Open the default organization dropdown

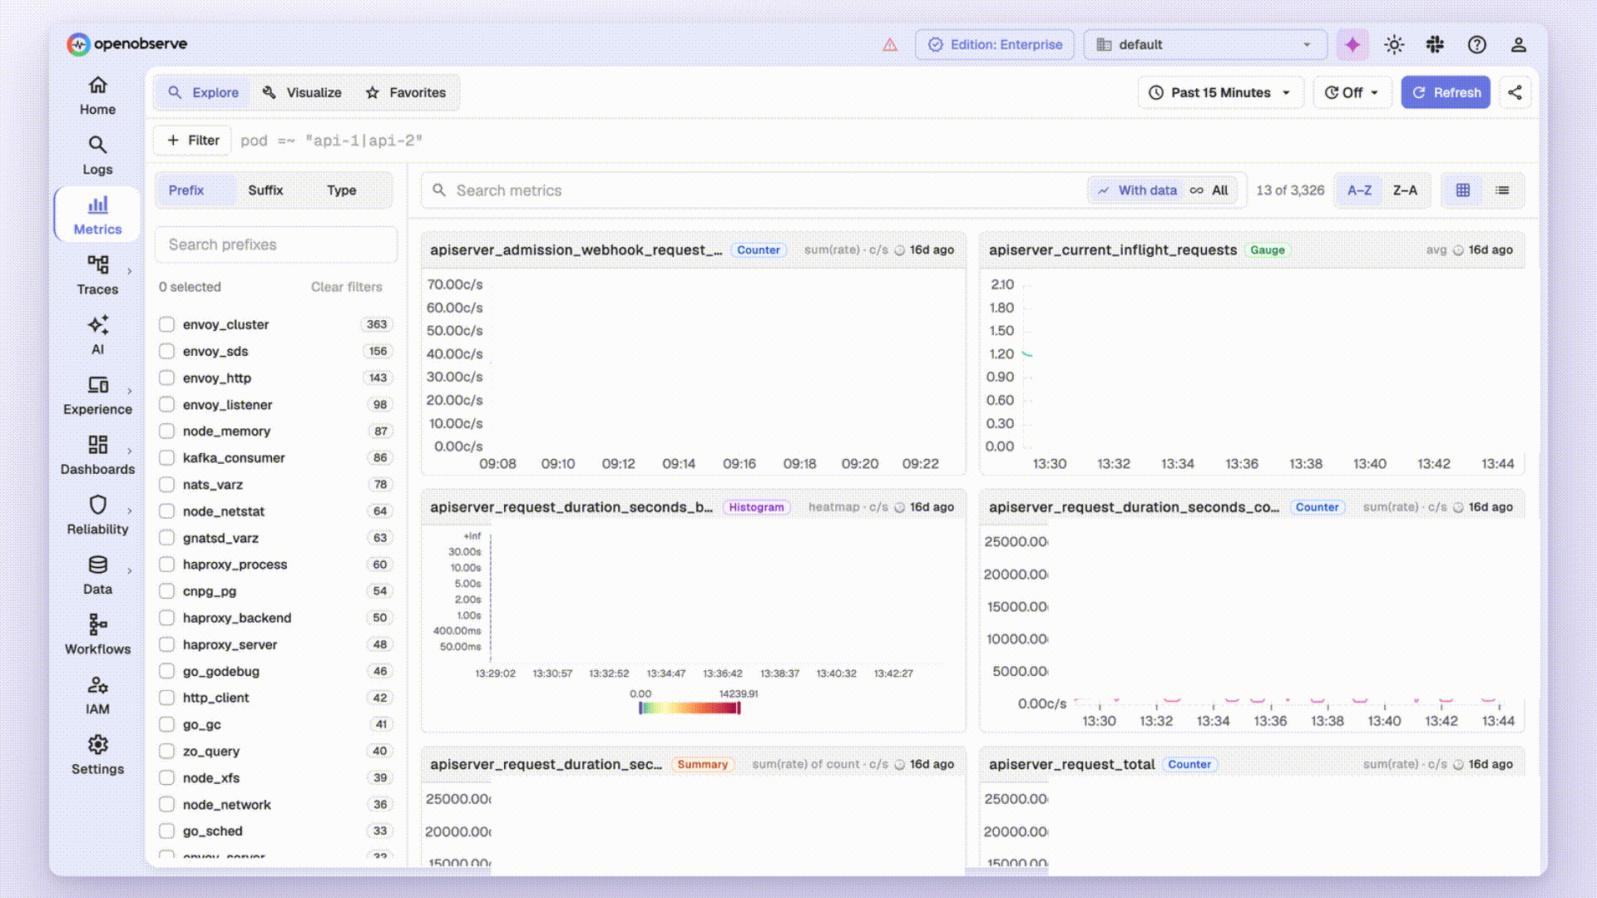[x=1204, y=45]
